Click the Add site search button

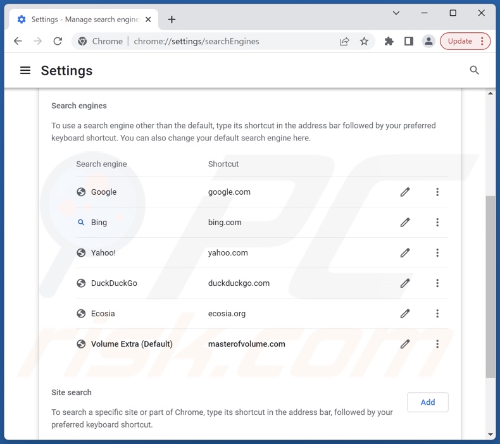tap(428, 402)
